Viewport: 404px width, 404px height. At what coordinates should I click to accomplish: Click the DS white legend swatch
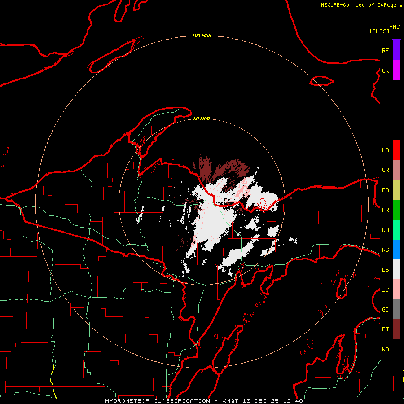click(x=396, y=269)
